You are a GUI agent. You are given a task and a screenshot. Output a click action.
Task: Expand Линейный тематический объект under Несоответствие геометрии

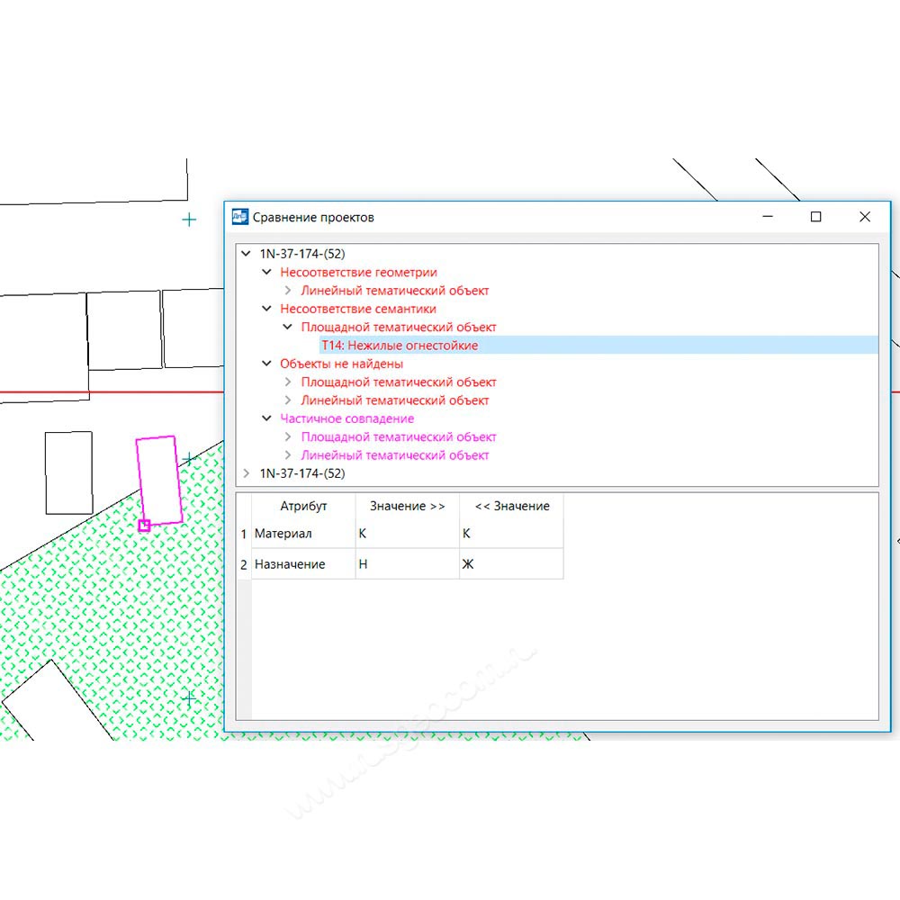coord(287,291)
